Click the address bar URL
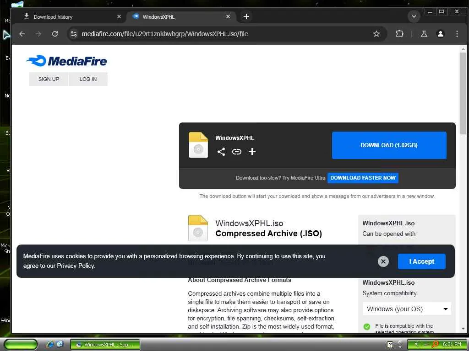Screen dimensions: 469x351 165,34
